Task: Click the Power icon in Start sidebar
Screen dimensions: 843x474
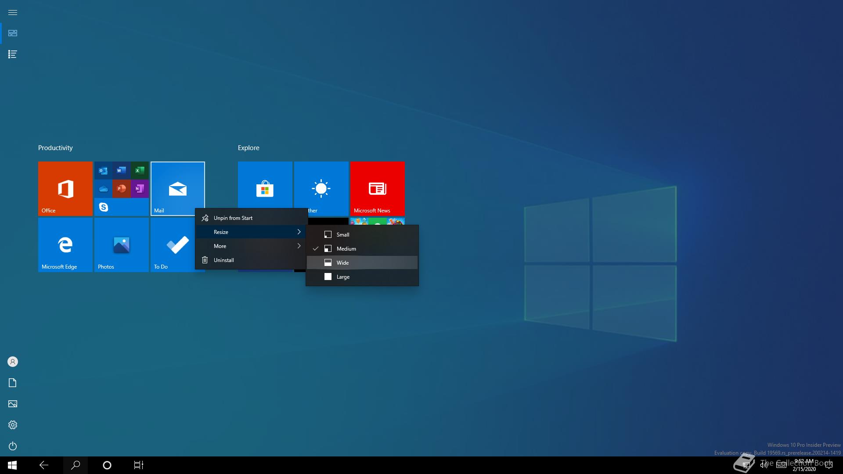Action: click(x=13, y=446)
